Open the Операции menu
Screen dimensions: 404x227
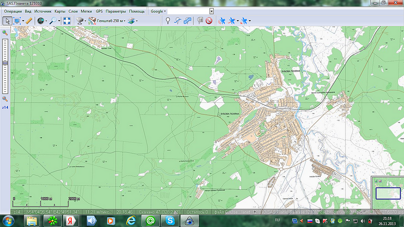(x=13, y=11)
